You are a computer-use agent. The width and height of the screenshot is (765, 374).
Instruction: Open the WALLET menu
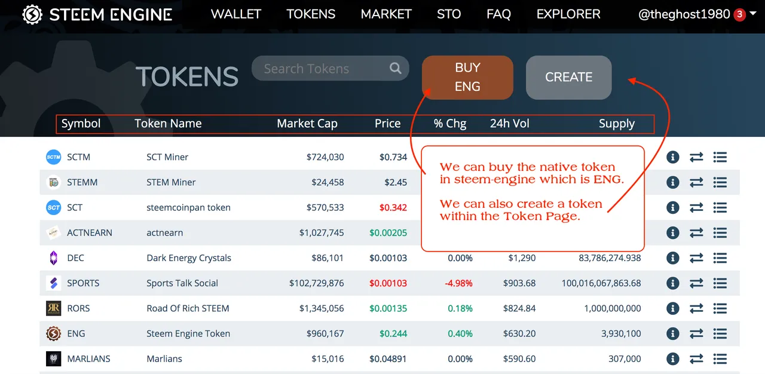pos(236,14)
